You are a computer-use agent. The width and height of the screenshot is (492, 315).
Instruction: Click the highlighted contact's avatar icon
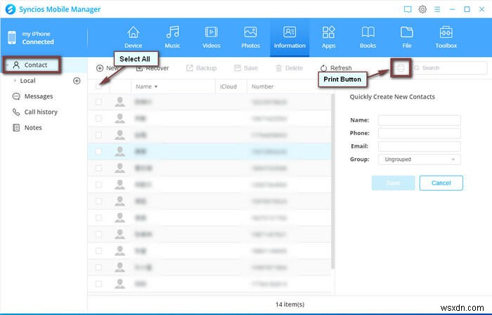119,152
